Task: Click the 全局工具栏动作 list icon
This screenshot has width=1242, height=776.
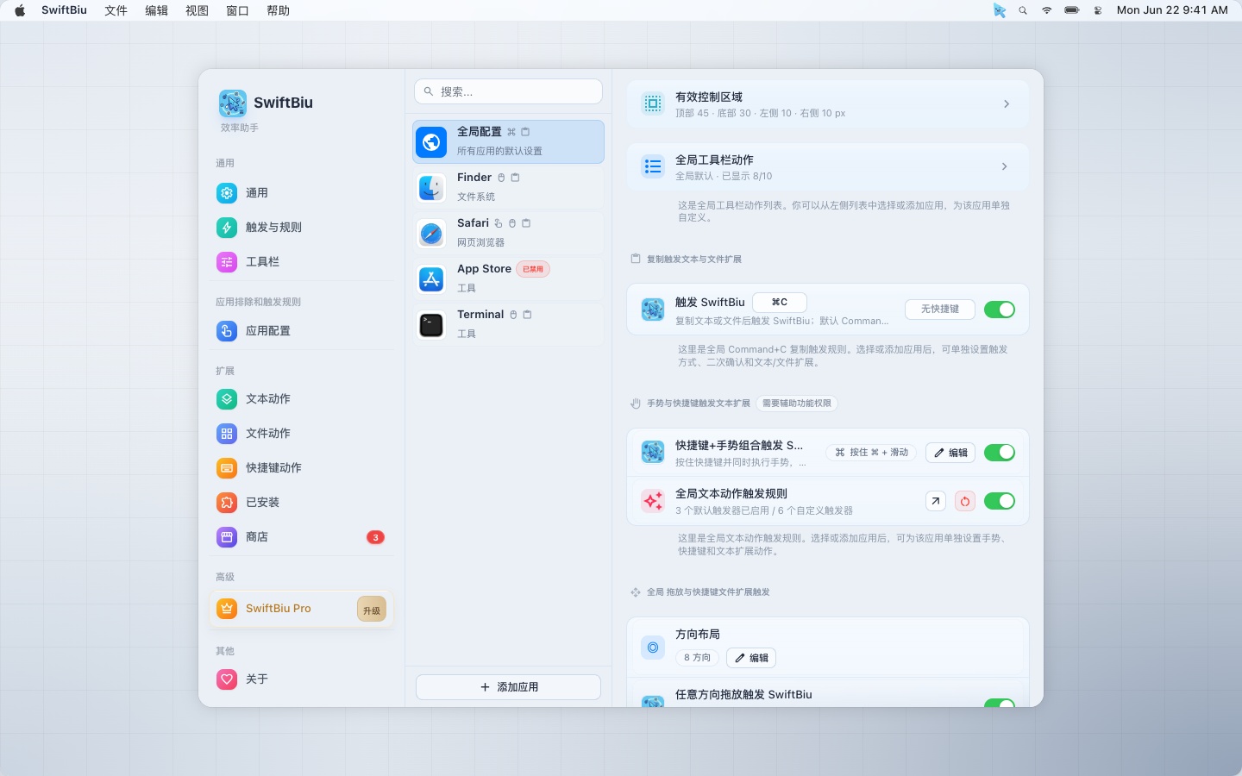Action: pyautogui.click(x=653, y=166)
